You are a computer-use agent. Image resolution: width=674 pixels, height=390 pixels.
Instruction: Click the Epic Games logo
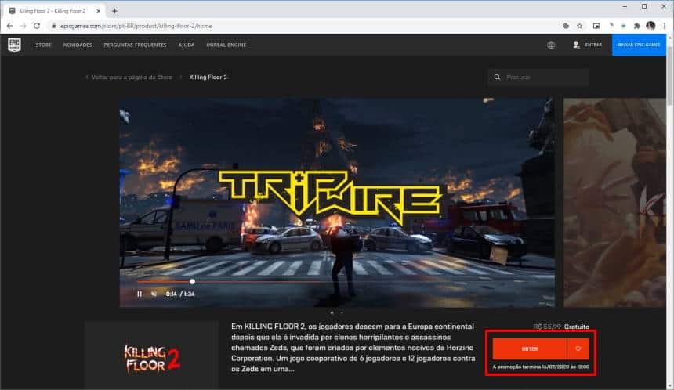[14, 45]
